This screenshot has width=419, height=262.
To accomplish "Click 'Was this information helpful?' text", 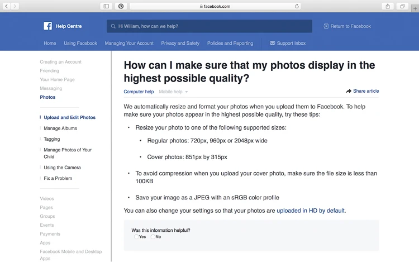I will click(160, 230).
